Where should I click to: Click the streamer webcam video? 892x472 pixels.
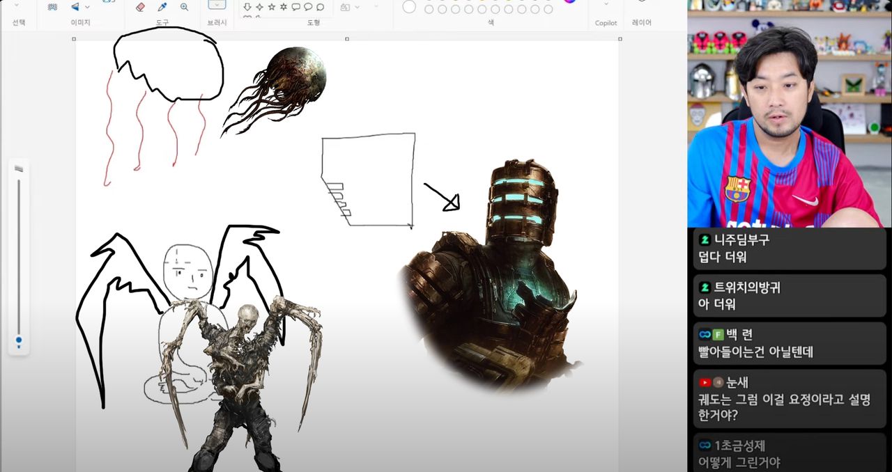tap(790, 113)
